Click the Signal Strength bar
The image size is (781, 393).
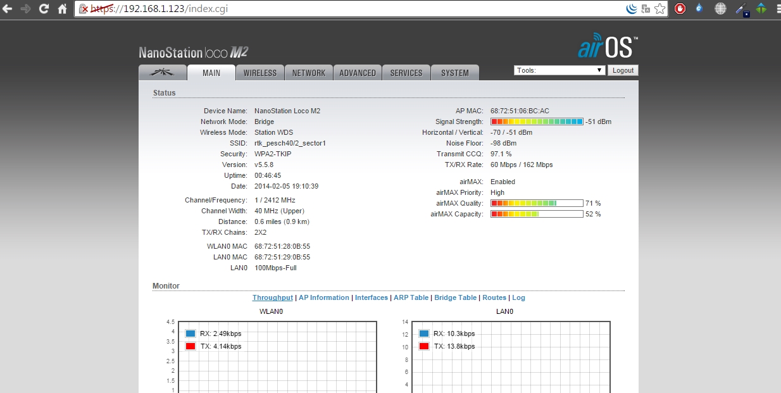(x=537, y=122)
